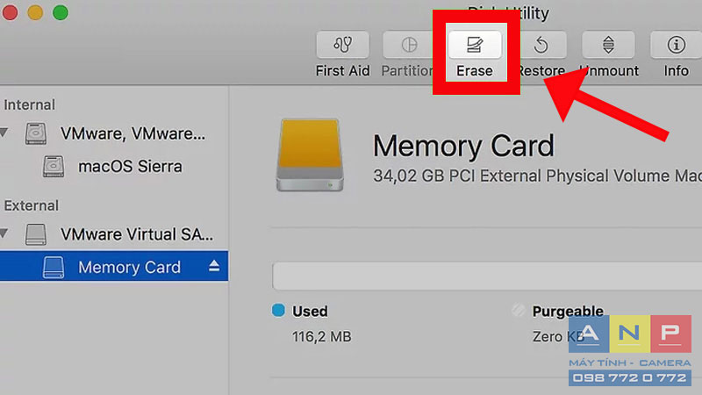Click the External section header
The height and width of the screenshot is (395, 702).
[32, 205]
